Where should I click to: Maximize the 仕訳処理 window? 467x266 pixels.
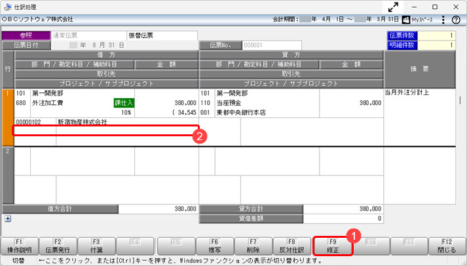point(435,7)
